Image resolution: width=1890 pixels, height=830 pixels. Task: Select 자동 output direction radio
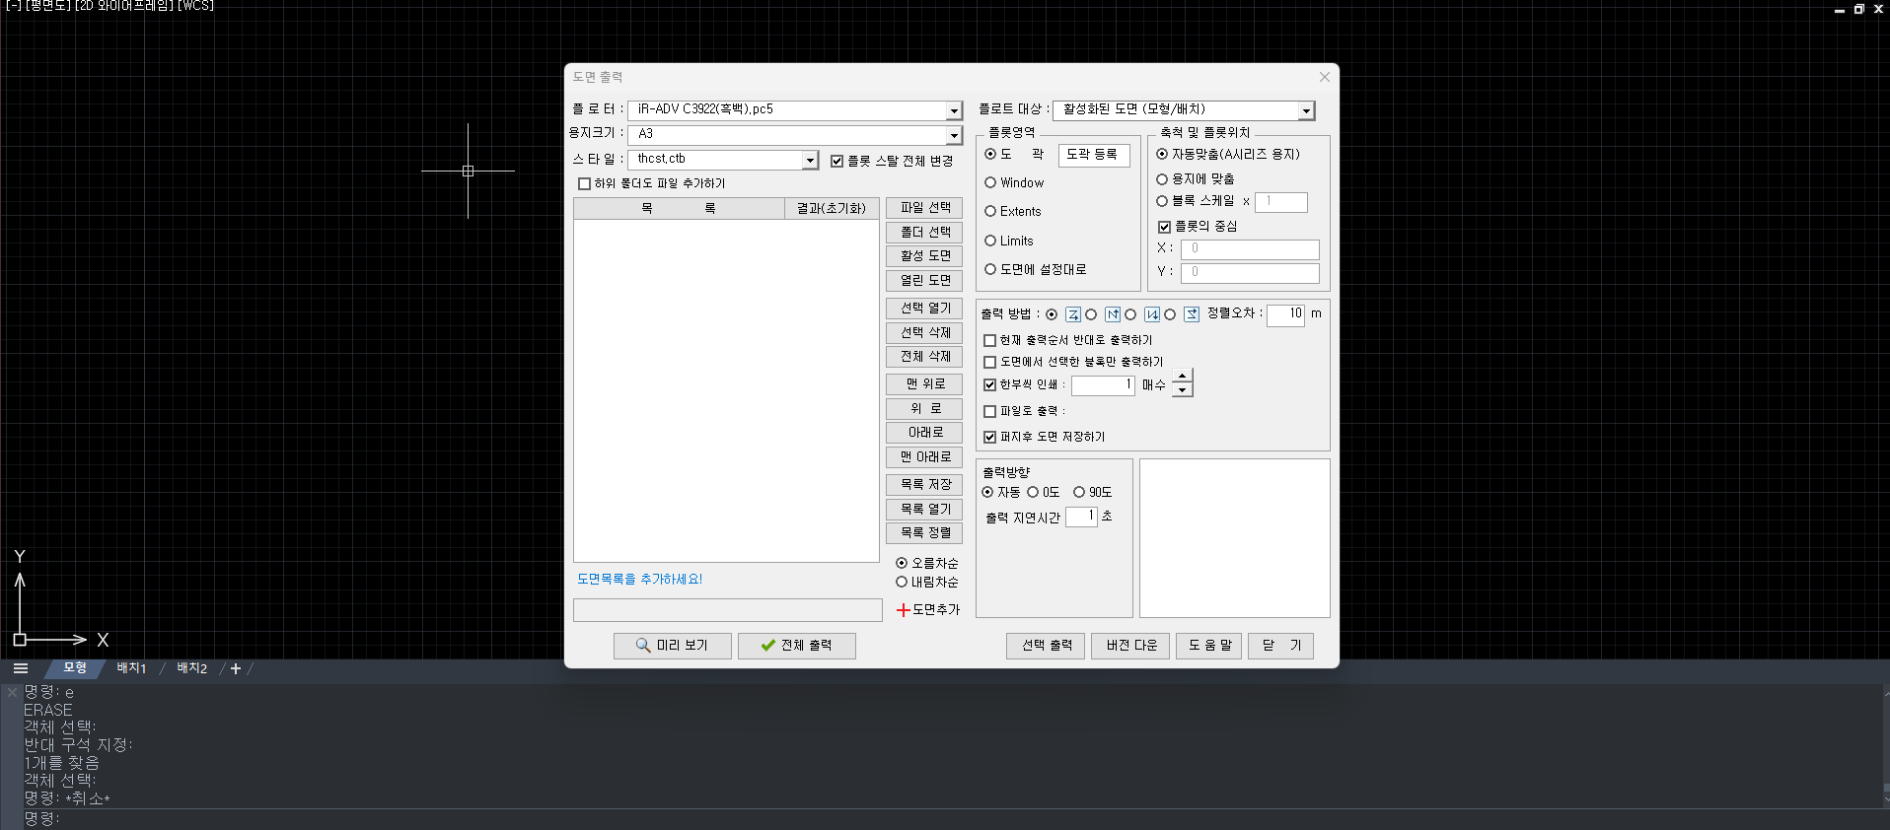(987, 492)
